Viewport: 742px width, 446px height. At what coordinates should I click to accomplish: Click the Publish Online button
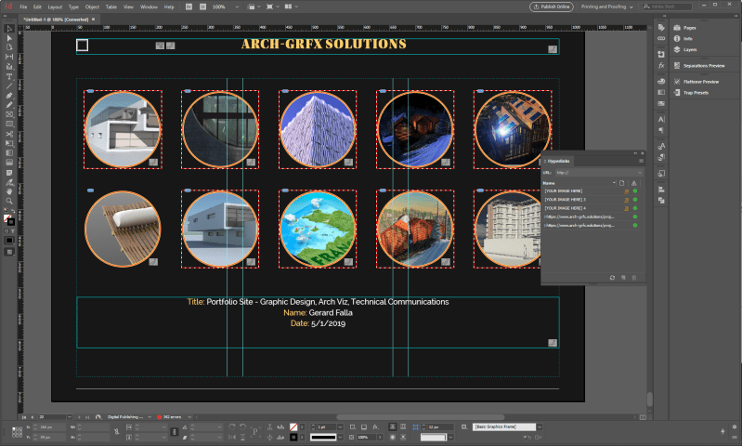(x=552, y=7)
